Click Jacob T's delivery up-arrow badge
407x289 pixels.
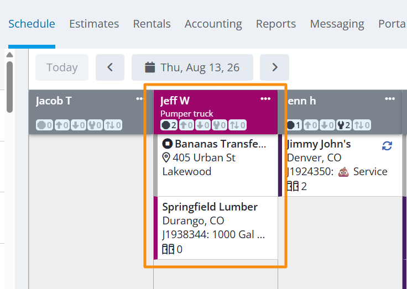click(62, 125)
